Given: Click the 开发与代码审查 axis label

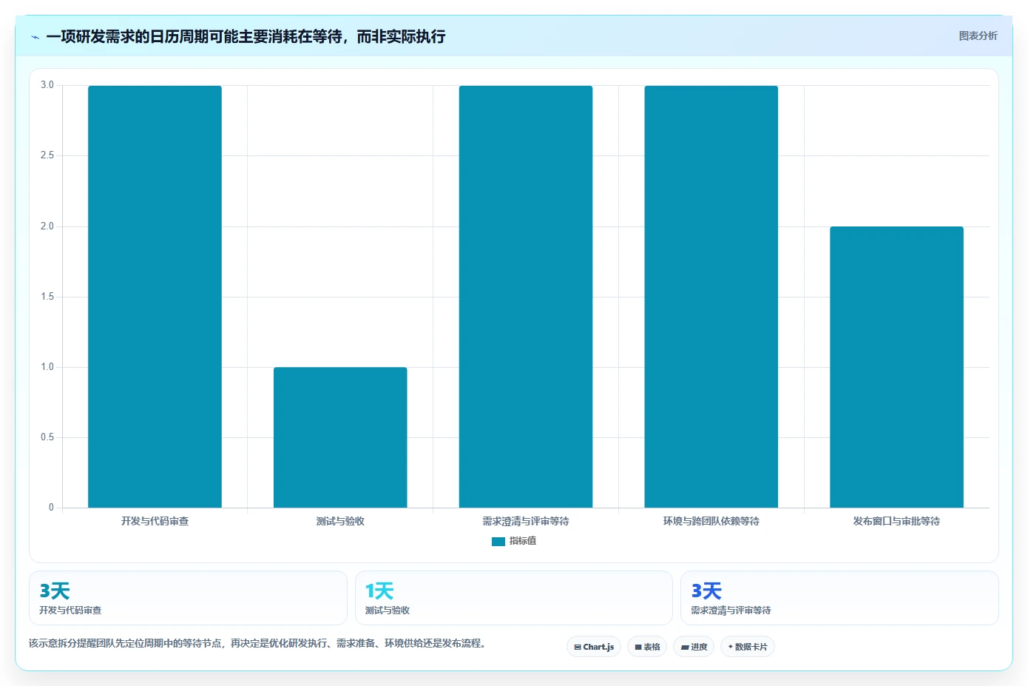Looking at the screenshot, I should pos(155,521).
